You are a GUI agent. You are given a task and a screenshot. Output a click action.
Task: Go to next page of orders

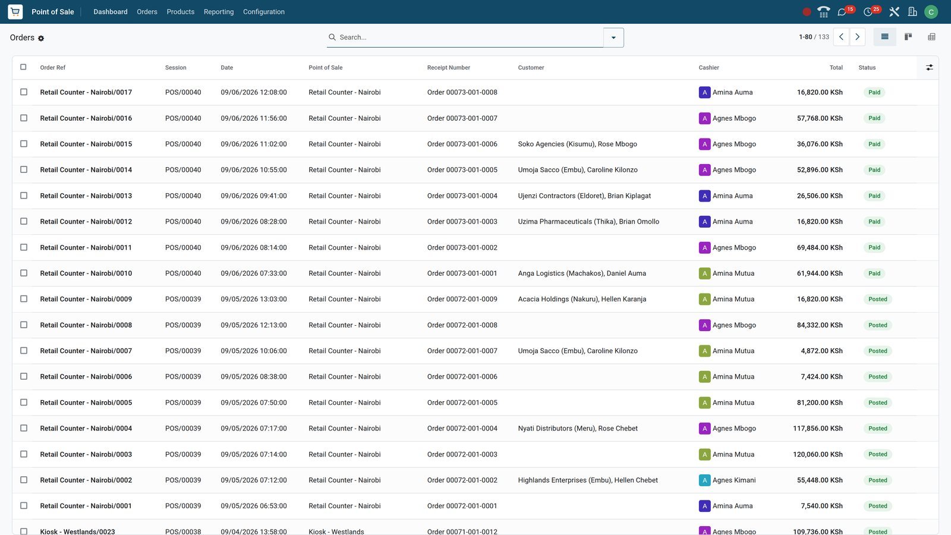[x=857, y=37]
